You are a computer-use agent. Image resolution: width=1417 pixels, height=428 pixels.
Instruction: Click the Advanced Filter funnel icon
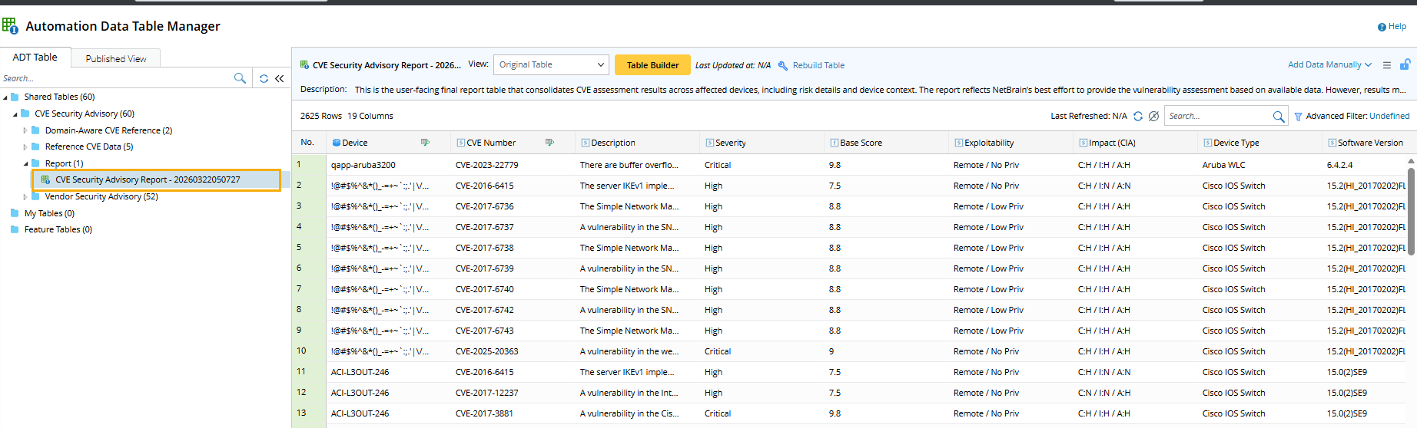(x=1298, y=117)
